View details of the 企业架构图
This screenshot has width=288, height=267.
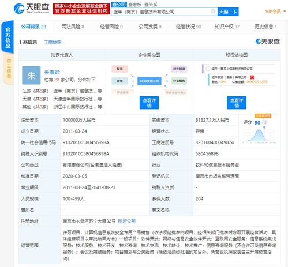coord(149,103)
